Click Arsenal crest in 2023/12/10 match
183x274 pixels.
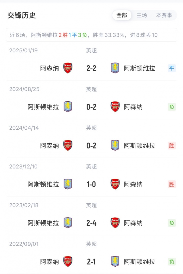(x=115, y=184)
